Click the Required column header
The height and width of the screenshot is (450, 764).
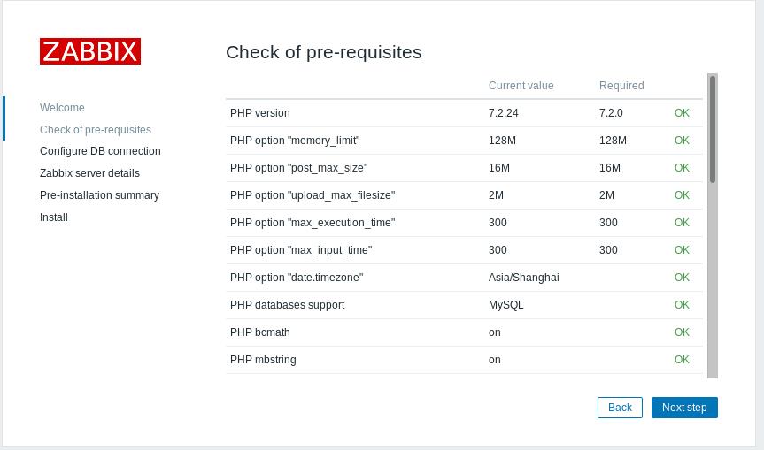coord(621,86)
